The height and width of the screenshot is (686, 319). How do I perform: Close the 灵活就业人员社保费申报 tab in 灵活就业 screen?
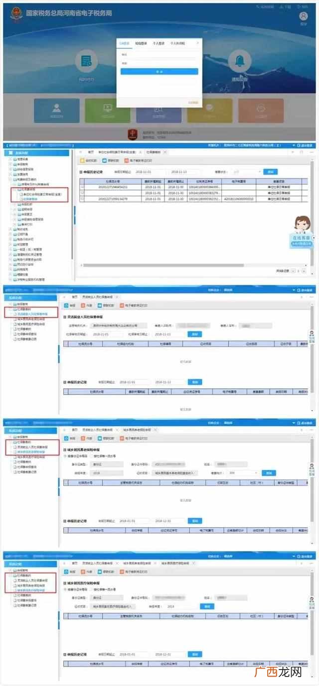click(x=118, y=296)
